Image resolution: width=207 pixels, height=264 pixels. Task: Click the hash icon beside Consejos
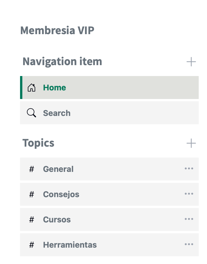pos(32,194)
